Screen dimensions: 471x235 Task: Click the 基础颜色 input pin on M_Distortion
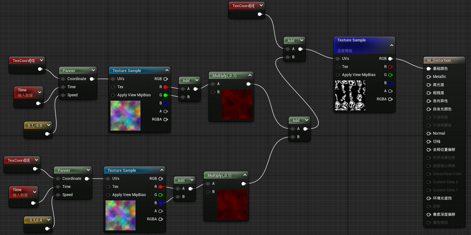click(429, 69)
